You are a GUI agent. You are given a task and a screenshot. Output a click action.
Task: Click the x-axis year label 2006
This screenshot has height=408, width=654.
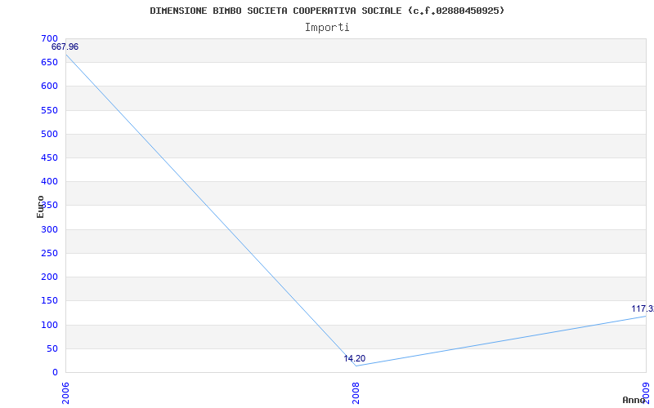(x=65, y=393)
